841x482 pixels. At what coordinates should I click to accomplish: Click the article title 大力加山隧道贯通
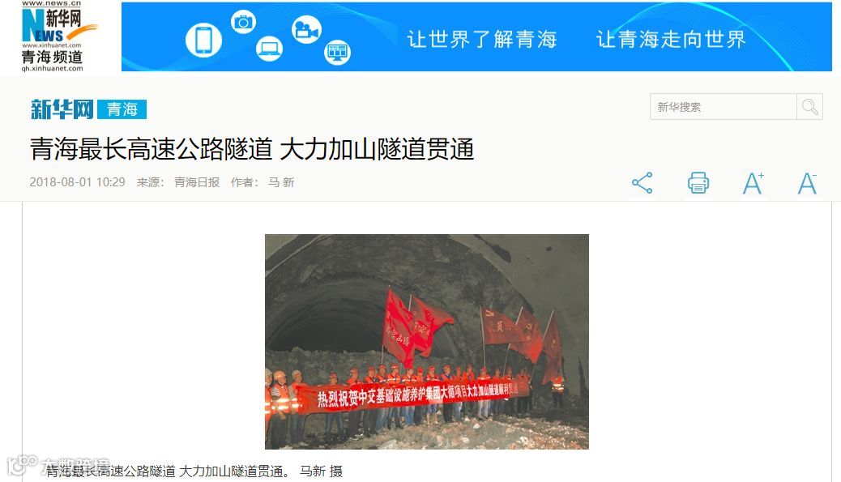click(x=377, y=149)
